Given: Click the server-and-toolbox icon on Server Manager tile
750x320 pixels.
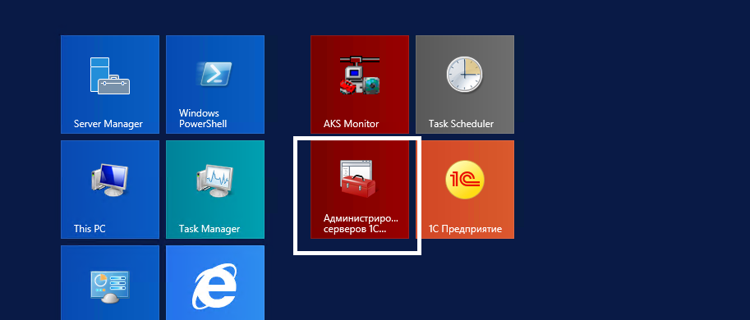Looking at the screenshot, I should pyautogui.click(x=110, y=75).
